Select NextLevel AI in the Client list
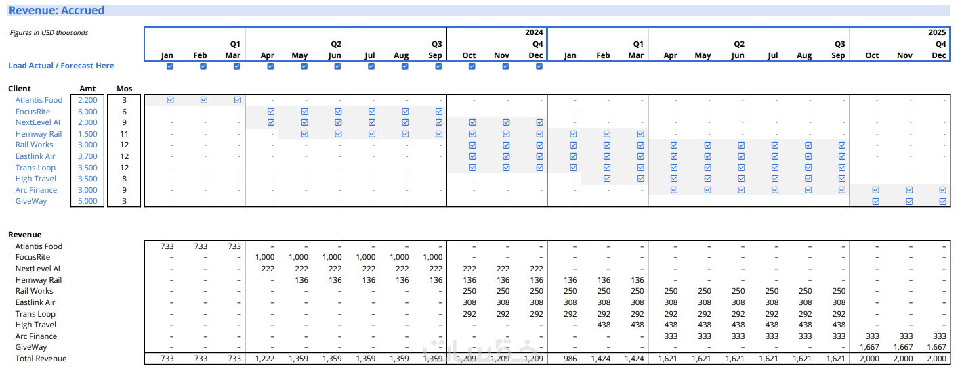 [38, 122]
